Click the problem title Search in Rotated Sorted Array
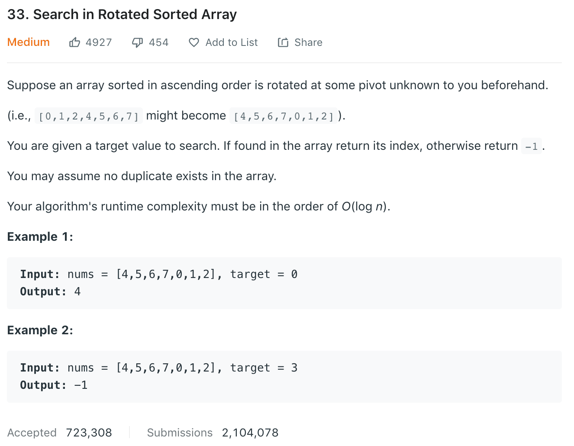Viewport: 574px width, 446px height. [122, 14]
